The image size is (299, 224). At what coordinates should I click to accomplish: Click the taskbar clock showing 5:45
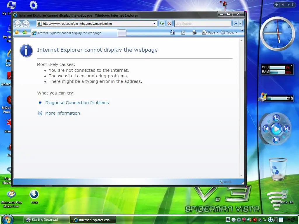291,220
